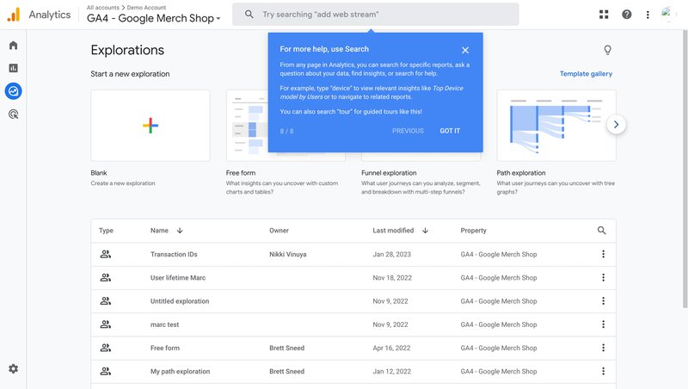Expand the GA4 - Google Merch Shop property selector
This screenshot has width=688, height=389.
coord(153,18)
